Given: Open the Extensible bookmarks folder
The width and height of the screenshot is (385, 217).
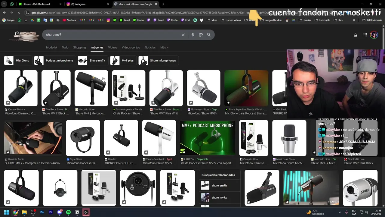Looking at the screenshot, I should tap(322, 20).
